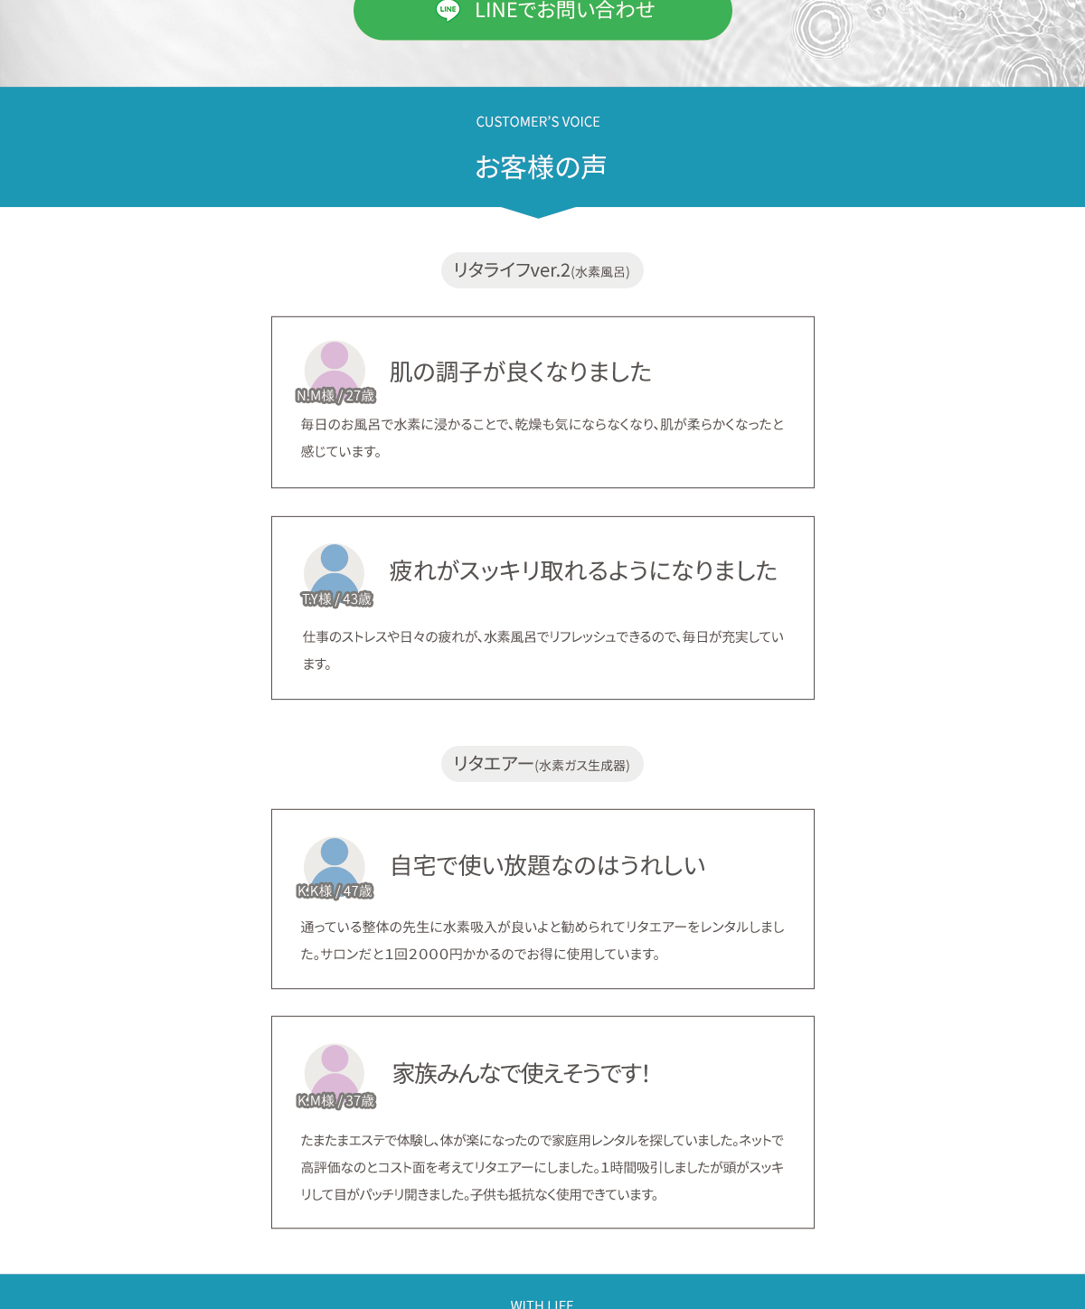
Task: Click the review title 肌の調子が良くなりました
Action: [520, 372]
